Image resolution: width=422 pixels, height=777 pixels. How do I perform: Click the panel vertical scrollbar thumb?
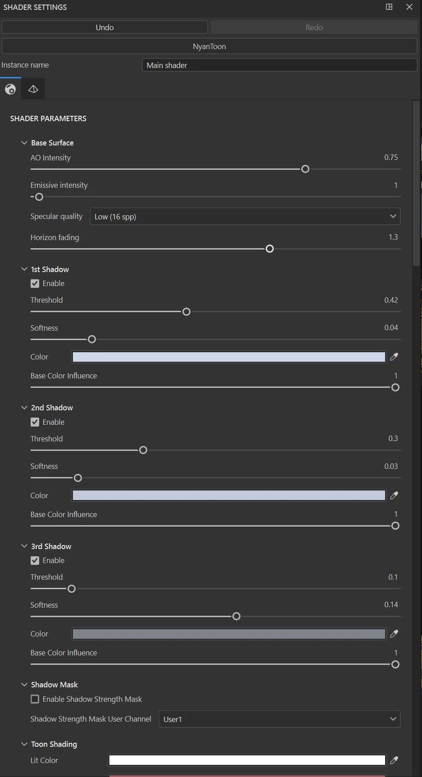tap(416, 184)
